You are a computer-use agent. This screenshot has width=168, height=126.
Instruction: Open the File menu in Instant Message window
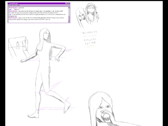click(x=9, y=5)
